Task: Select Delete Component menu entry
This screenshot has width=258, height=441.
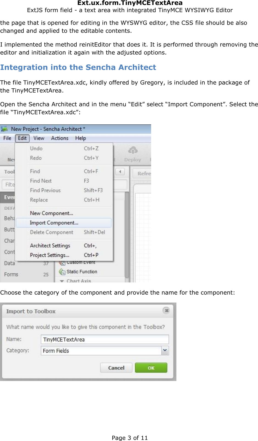Action: click(64, 232)
